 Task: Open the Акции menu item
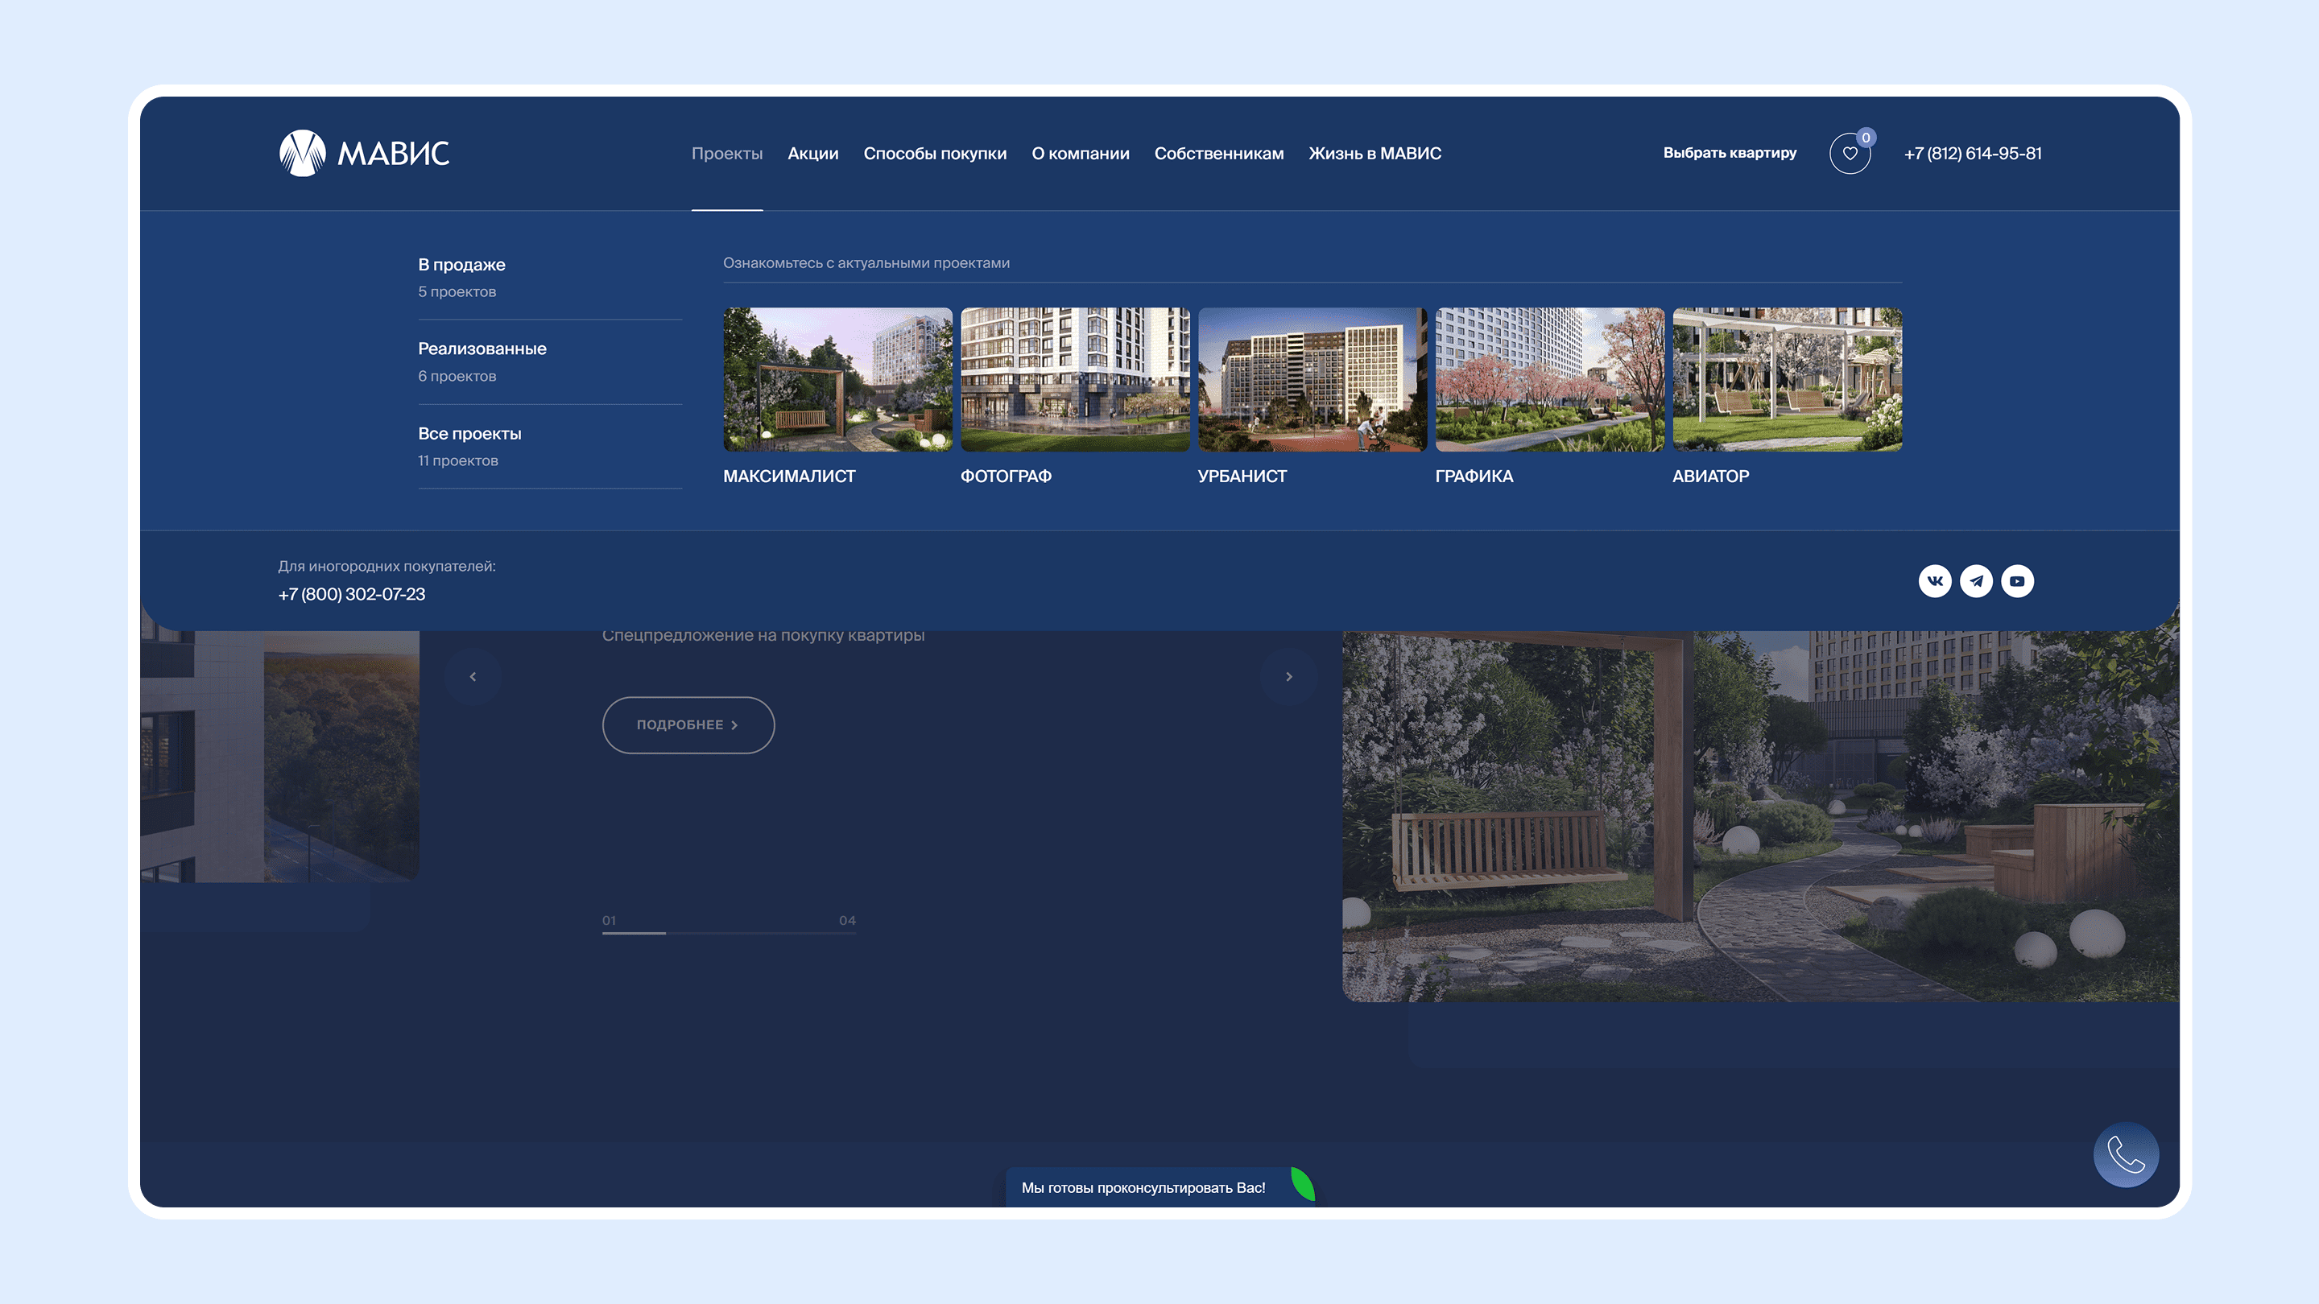click(x=813, y=154)
